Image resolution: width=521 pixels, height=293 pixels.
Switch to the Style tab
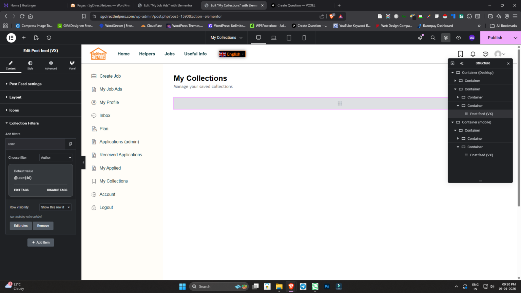[30, 65]
